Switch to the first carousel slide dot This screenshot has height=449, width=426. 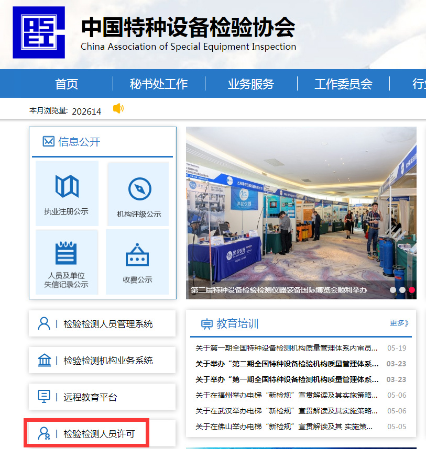tap(393, 289)
